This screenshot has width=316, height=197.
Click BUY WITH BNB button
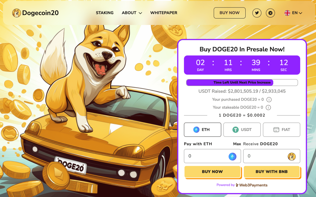(x=272, y=172)
